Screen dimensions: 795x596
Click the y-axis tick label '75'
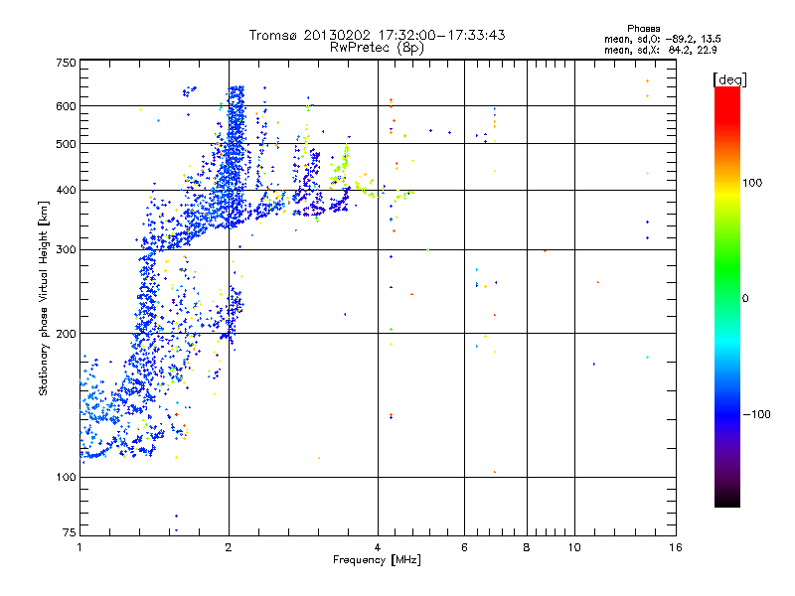pos(70,532)
